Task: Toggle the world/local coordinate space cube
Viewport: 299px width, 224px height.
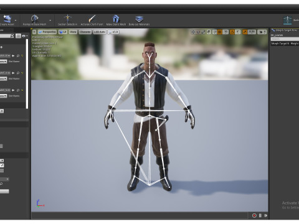Action: (x=209, y=32)
